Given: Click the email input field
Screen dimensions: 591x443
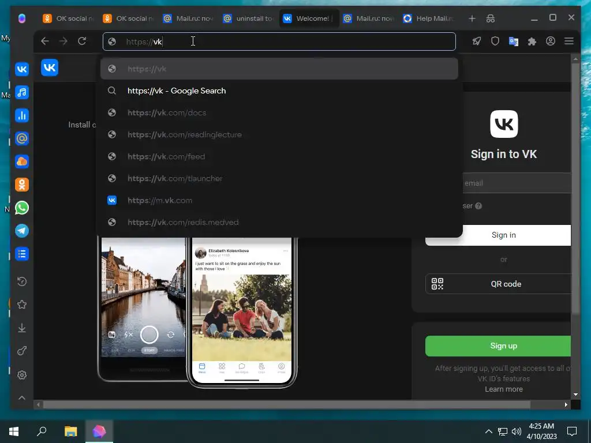Looking at the screenshot, I should click(517, 183).
